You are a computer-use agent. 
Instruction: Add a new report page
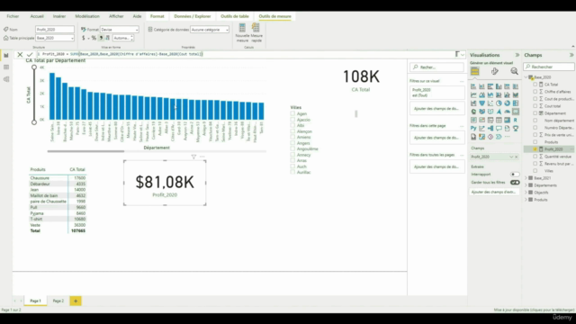tap(76, 301)
